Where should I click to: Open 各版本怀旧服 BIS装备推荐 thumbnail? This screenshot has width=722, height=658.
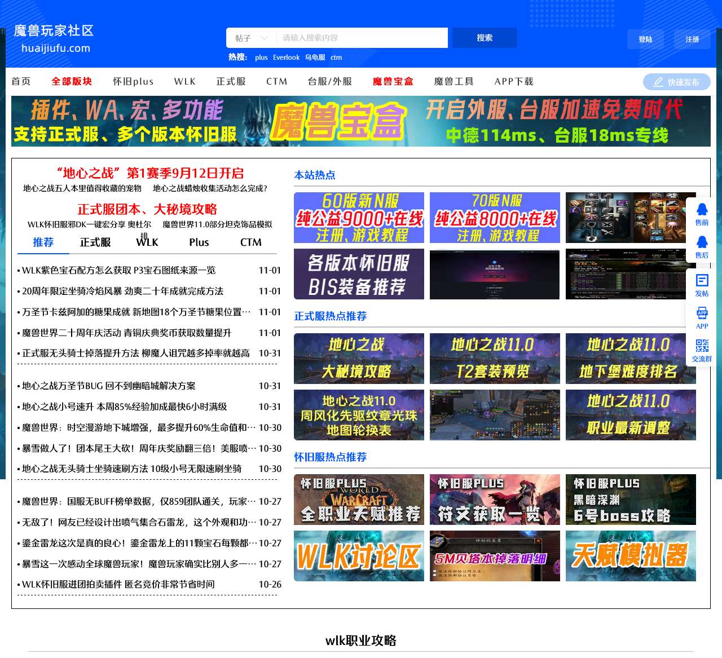359,274
